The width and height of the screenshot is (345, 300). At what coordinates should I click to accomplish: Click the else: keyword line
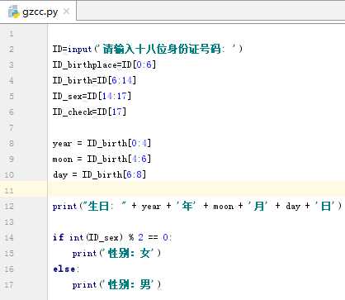tap(66, 269)
